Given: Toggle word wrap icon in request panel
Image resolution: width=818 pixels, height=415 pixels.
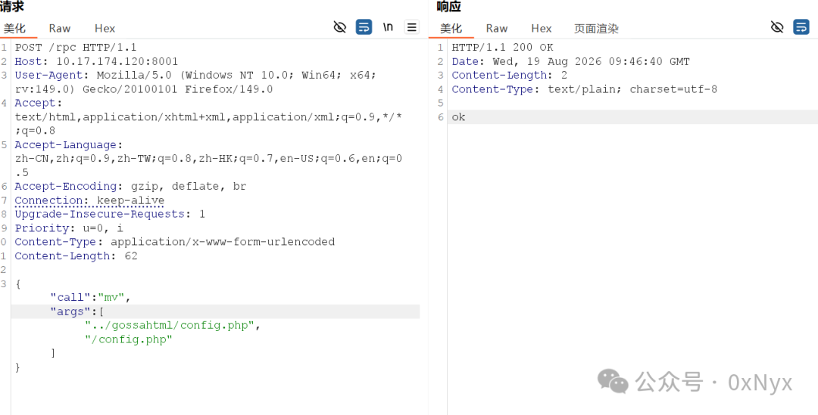Looking at the screenshot, I should coord(364,27).
